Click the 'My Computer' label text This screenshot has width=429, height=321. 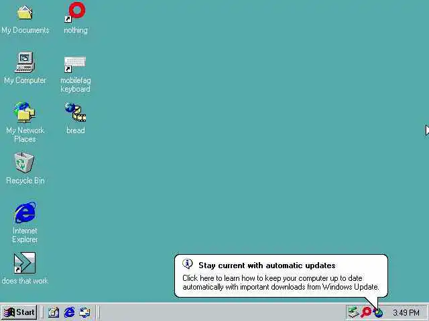[x=25, y=80]
